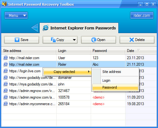
Task: Click the Open button
Action: coord(99,40)
